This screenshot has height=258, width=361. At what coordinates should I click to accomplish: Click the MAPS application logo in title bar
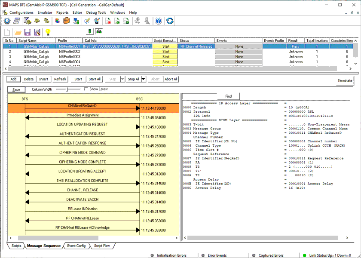point(4,4)
